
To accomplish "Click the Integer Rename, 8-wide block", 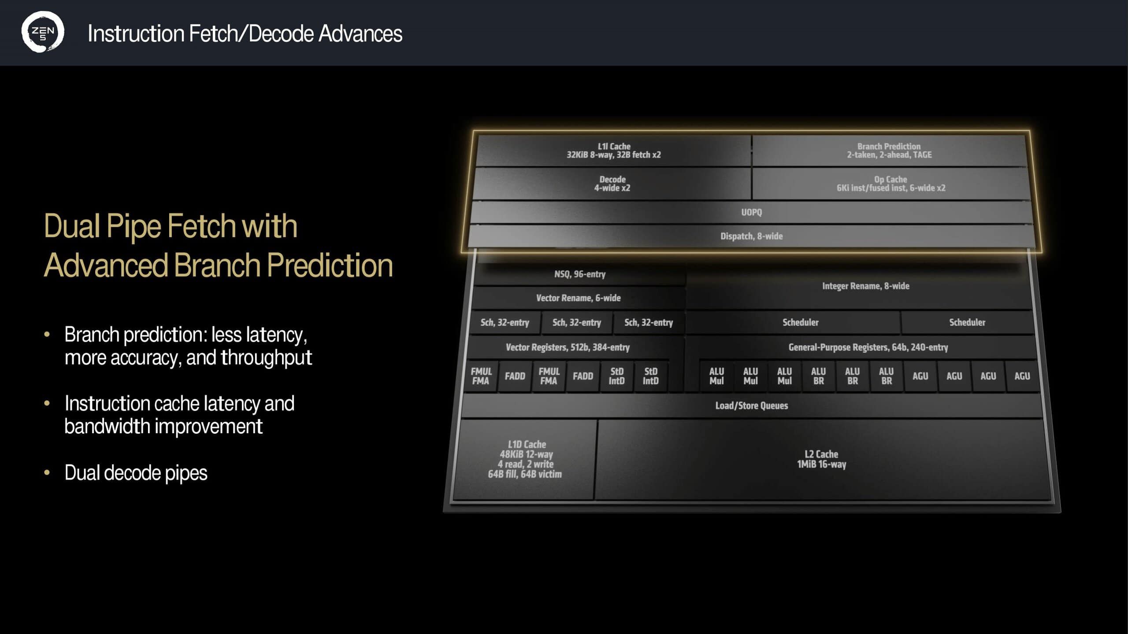I will click(x=865, y=286).
